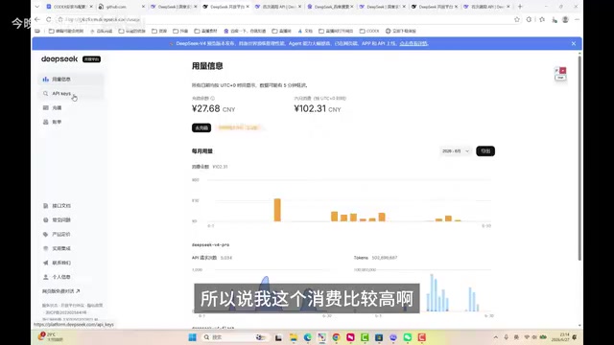614x345 pixels.
Task: Open the 充值 top-up sidebar item
Action: coord(71,107)
